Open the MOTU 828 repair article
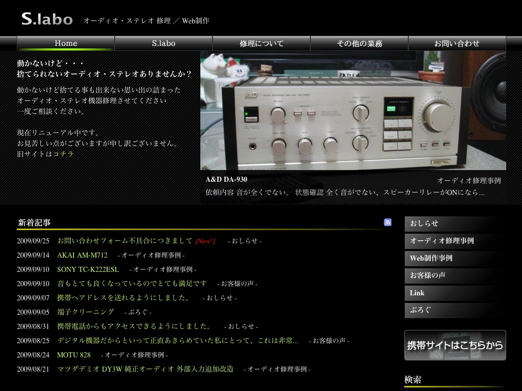522x391 pixels. 73,355
